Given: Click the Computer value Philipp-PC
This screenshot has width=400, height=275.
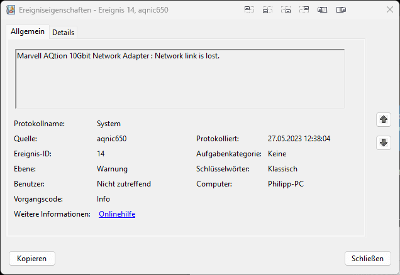Looking at the screenshot, I should 286,184.
